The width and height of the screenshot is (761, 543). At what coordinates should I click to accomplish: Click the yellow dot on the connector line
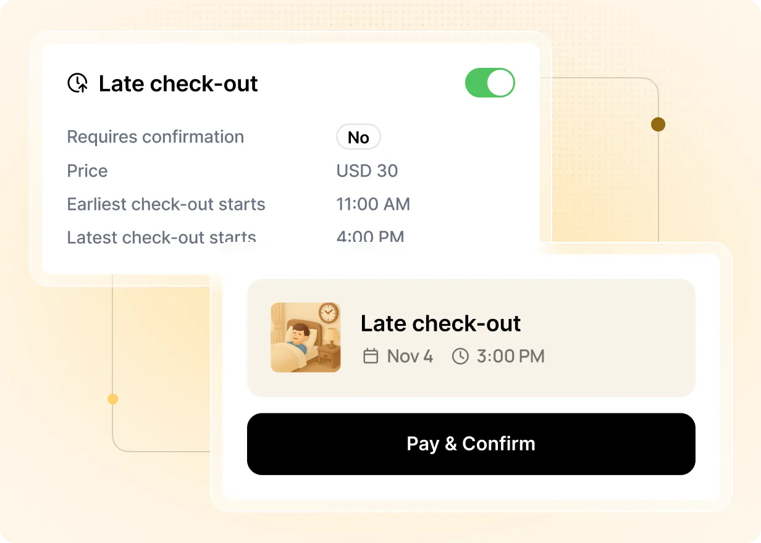click(112, 399)
